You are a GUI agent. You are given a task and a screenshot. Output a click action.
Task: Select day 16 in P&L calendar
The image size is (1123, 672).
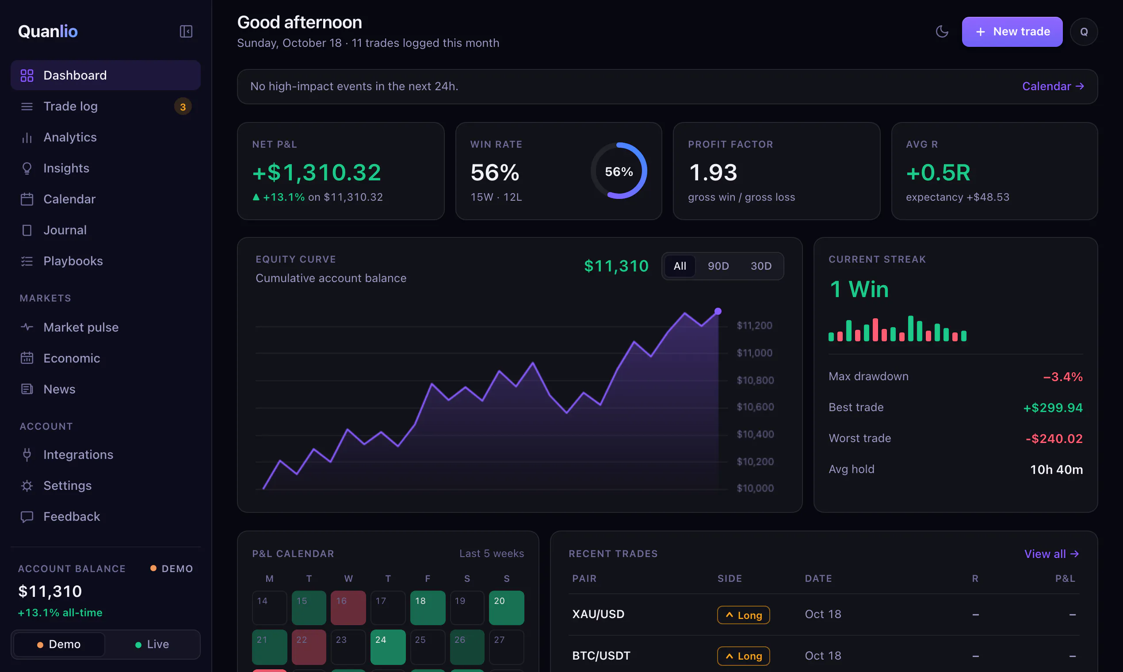click(x=348, y=608)
